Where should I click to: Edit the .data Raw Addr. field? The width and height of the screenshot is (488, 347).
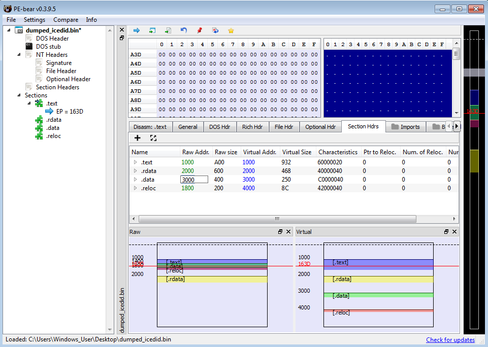click(194, 180)
